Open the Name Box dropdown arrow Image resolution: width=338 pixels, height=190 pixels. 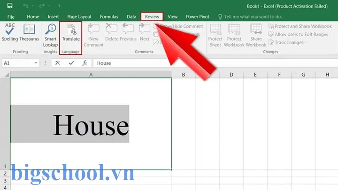pyautogui.click(x=36, y=63)
